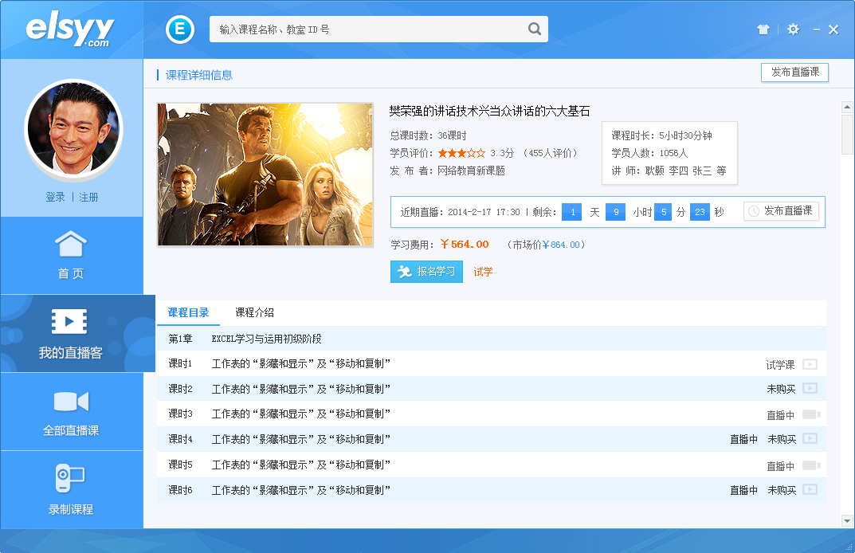
Task: Select the 课时6 lesson row title
Action: 301,490
